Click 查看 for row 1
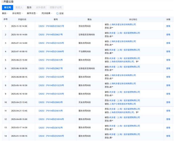 (168, 26)
